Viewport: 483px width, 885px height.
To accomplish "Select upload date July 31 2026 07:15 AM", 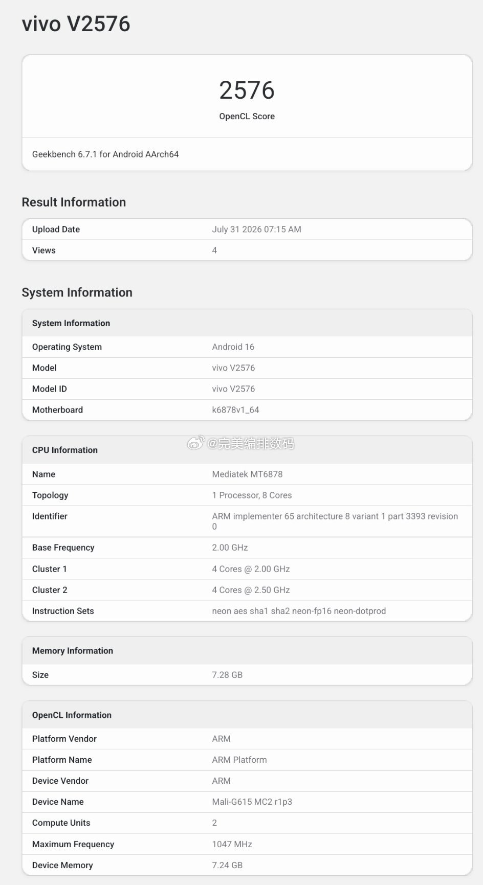I will 256,229.
